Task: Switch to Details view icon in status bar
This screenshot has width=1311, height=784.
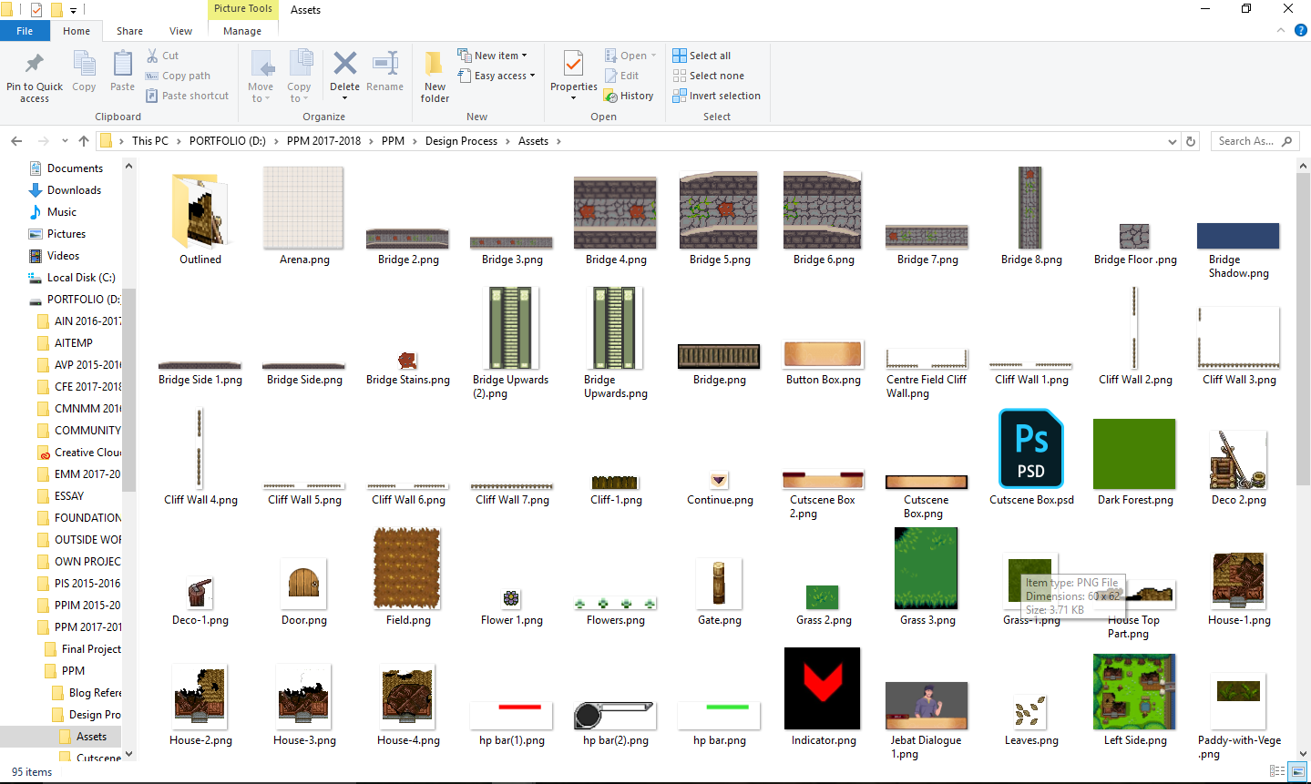Action: click(x=1277, y=771)
